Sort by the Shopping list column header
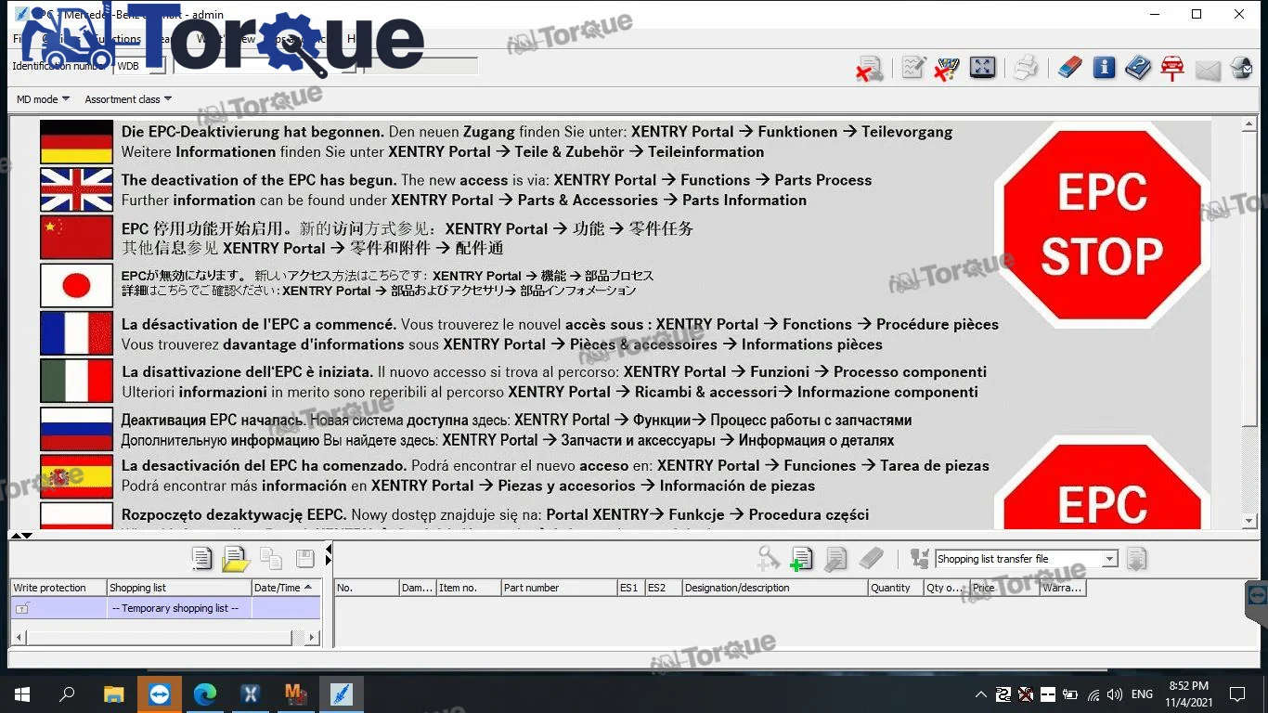 [x=179, y=588]
